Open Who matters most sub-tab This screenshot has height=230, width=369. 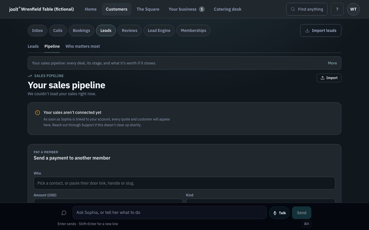click(x=83, y=46)
